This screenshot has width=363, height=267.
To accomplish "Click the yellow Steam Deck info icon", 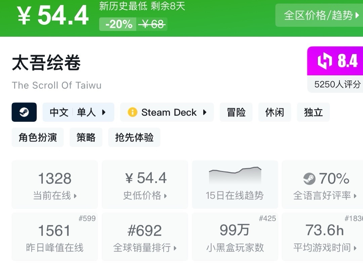I will pos(132,112).
